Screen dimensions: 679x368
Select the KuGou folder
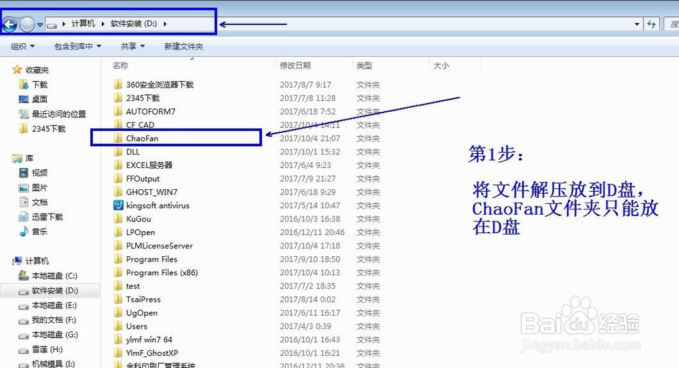tap(139, 218)
